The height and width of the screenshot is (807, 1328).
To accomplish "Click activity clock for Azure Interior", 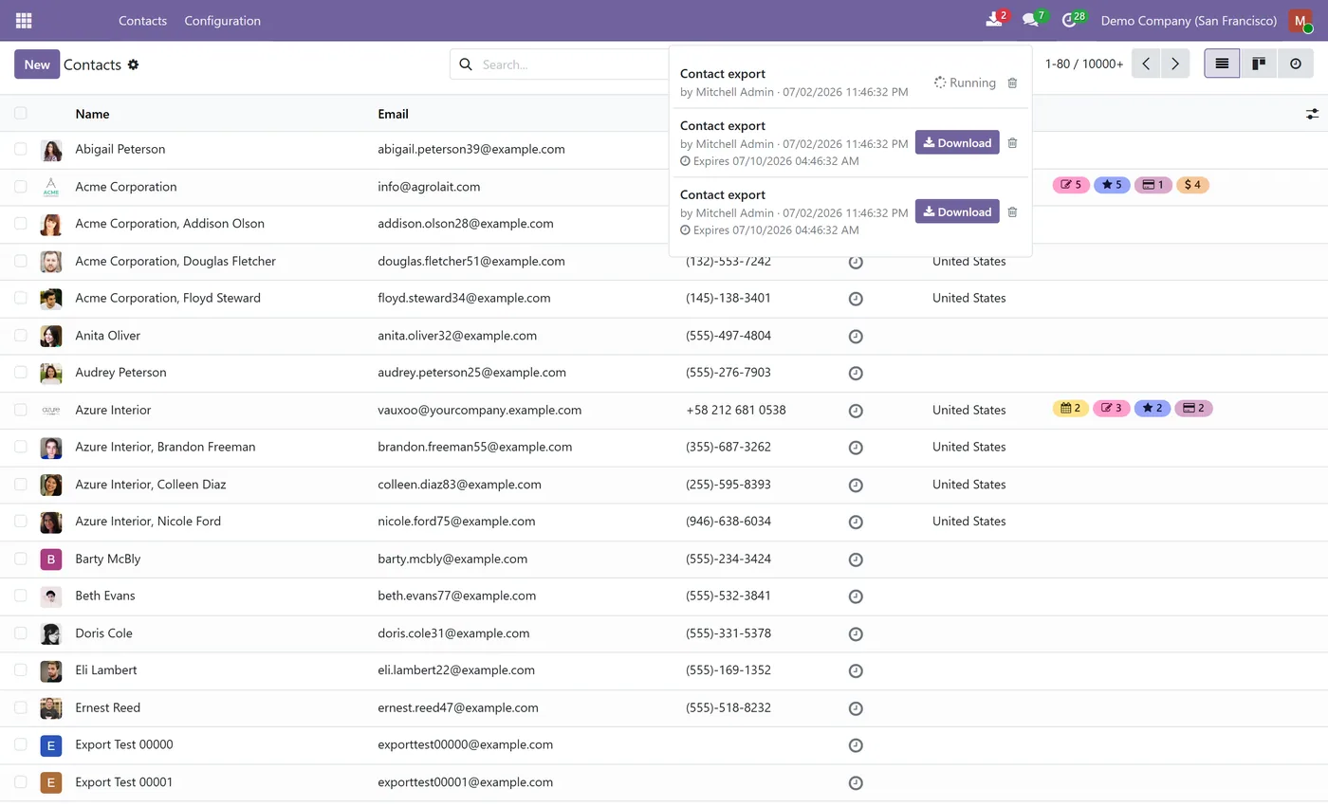I will [x=856, y=411].
